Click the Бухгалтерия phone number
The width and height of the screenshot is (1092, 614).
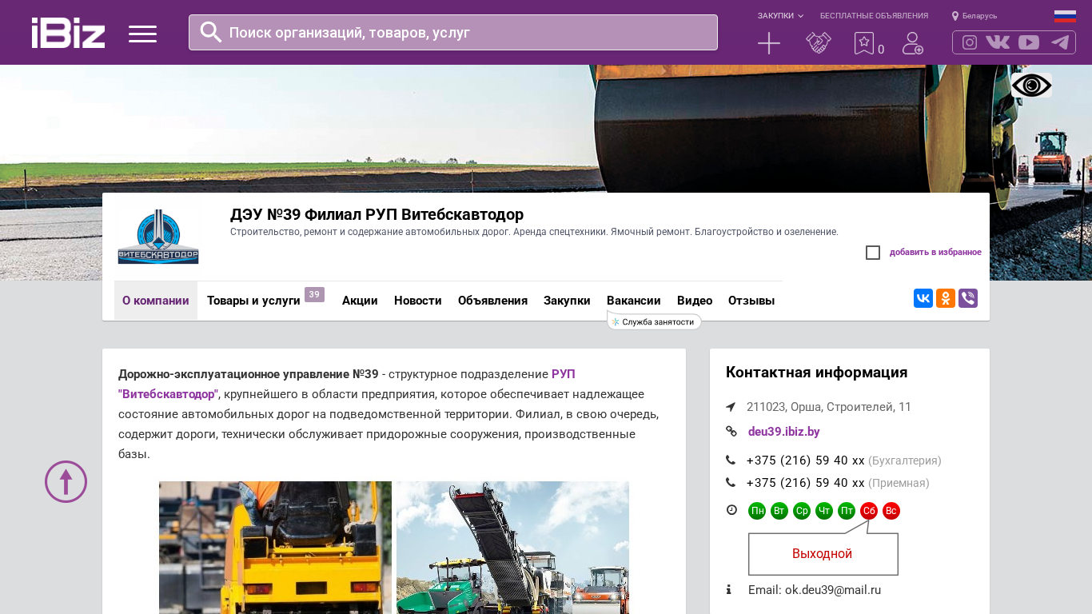[806, 460]
